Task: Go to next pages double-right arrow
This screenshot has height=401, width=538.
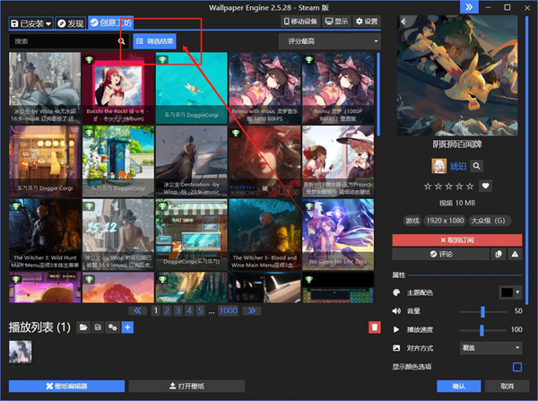Action: [x=252, y=310]
